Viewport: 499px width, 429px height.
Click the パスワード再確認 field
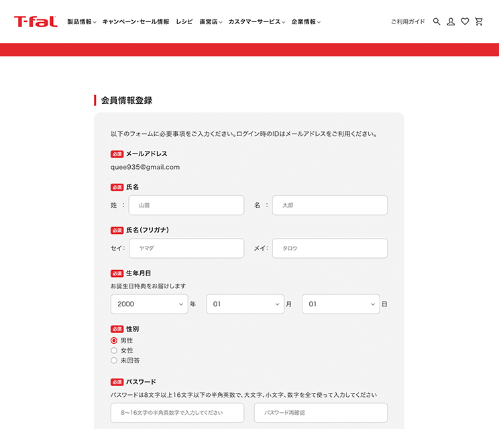click(321, 413)
